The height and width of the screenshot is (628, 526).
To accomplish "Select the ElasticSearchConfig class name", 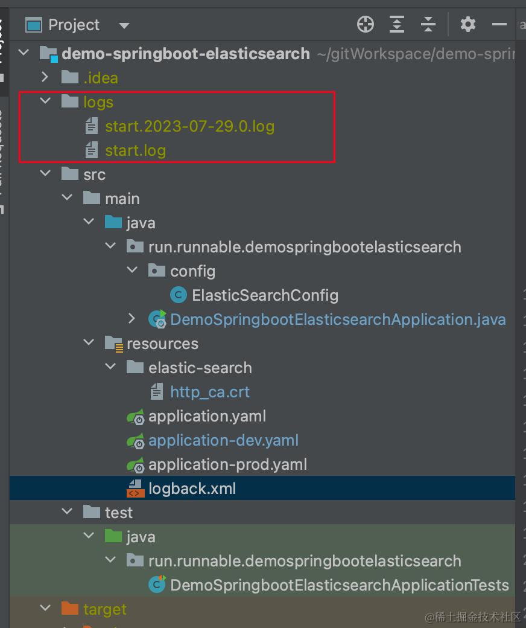I will 265,295.
